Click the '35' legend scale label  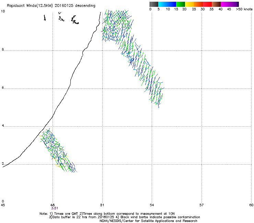[211, 9]
